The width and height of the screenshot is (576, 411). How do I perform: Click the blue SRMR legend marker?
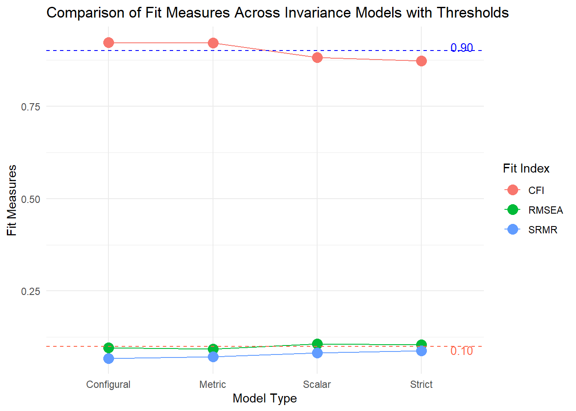click(x=513, y=229)
